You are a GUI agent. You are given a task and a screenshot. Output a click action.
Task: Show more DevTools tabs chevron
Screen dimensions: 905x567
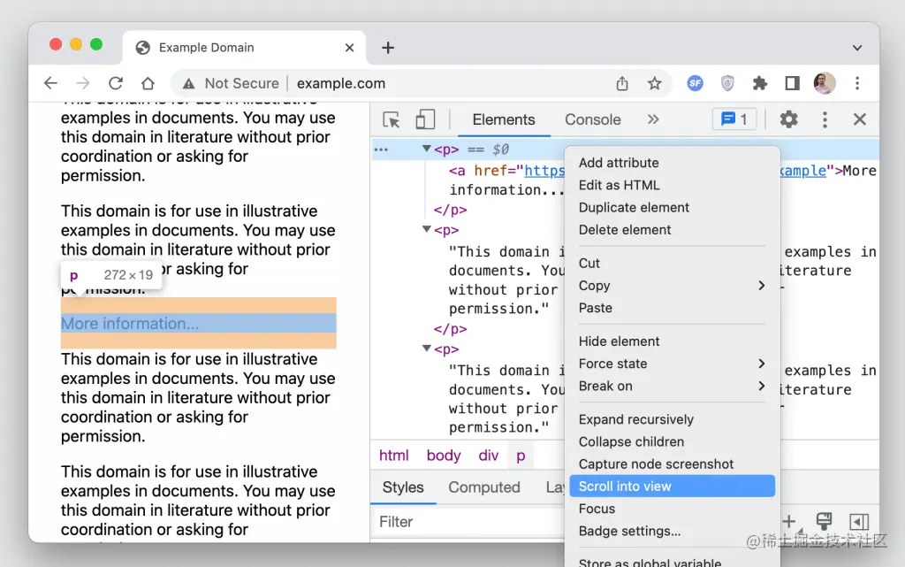point(653,120)
